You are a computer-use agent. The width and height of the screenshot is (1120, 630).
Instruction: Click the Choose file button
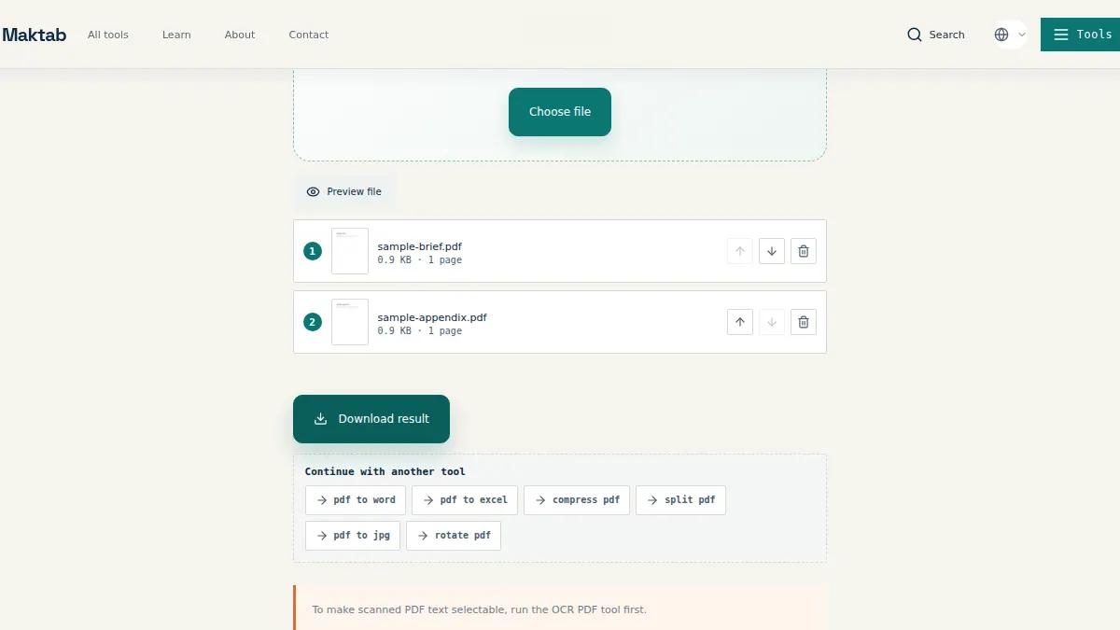pos(560,112)
